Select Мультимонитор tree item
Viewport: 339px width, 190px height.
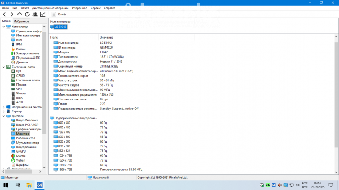tap(25, 142)
